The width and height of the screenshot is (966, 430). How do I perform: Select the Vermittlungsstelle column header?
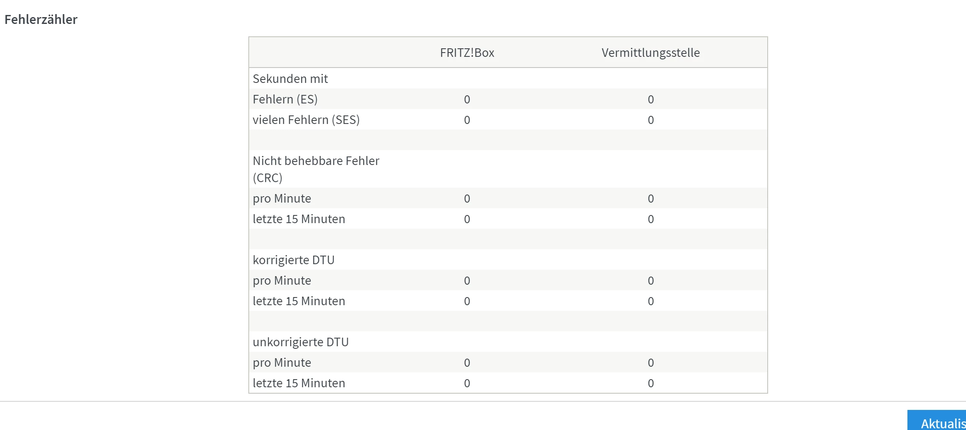[x=650, y=53]
